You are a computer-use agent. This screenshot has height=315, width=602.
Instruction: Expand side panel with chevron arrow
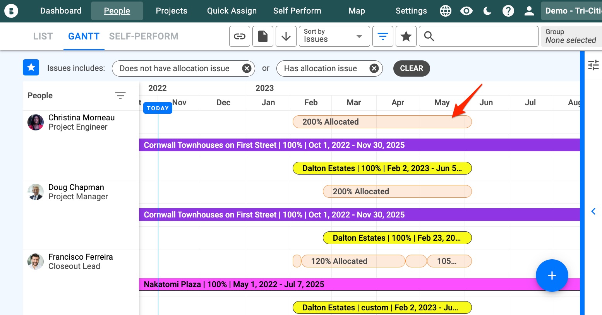coord(593,211)
